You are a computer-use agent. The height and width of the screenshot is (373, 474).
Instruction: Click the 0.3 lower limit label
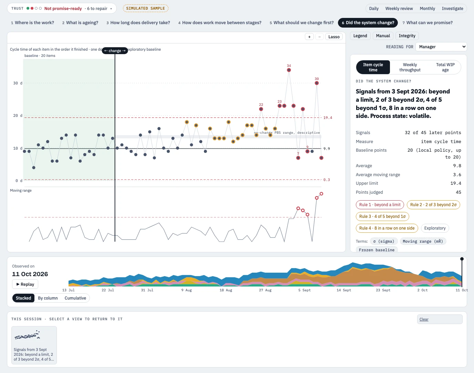click(327, 180)
